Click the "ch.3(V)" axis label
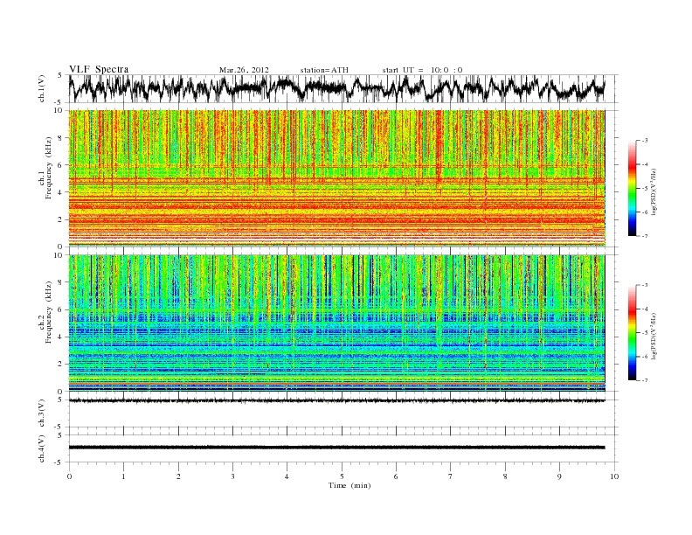 [x=42, y=413]
